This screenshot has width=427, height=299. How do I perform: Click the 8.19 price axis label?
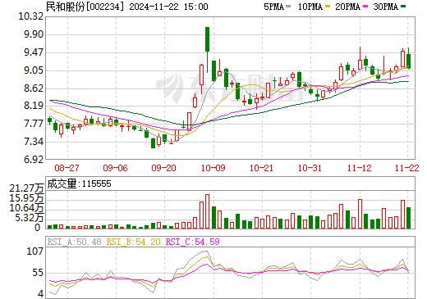click(x=34, y=106)
